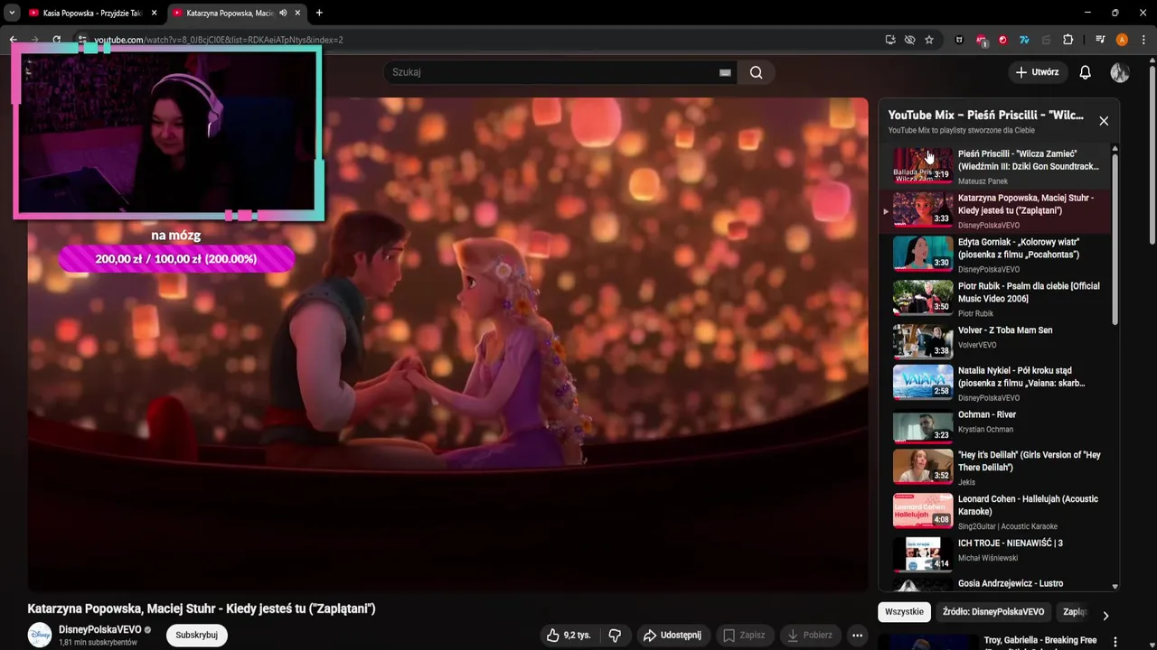The image size is (1157, 650).
Task: Mute the tab using the speaker icon
Action: [x=283, y=13]
